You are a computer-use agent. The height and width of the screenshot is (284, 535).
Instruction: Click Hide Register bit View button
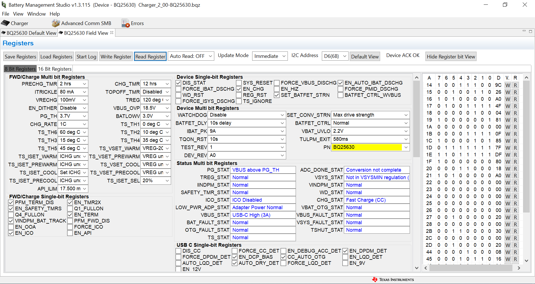(451, 56)
